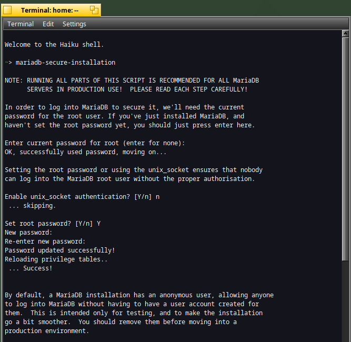This screenshot has height=342, width=351.
Task: Click 'Enter current password for root' line
Action: click(95, 143)
